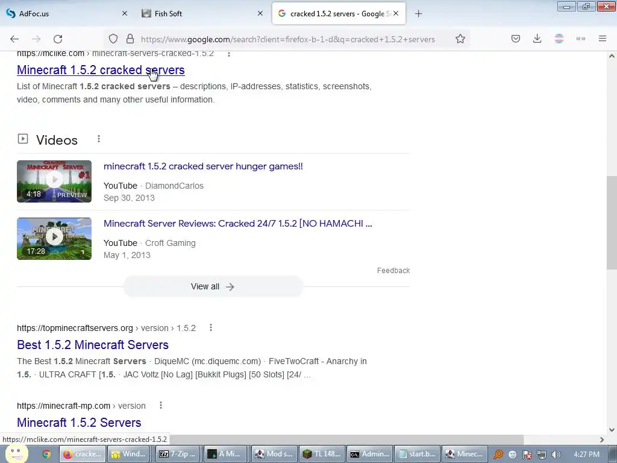Click the striped extension icon in toolbar
The image size is (617, 463).
point(559,39)
